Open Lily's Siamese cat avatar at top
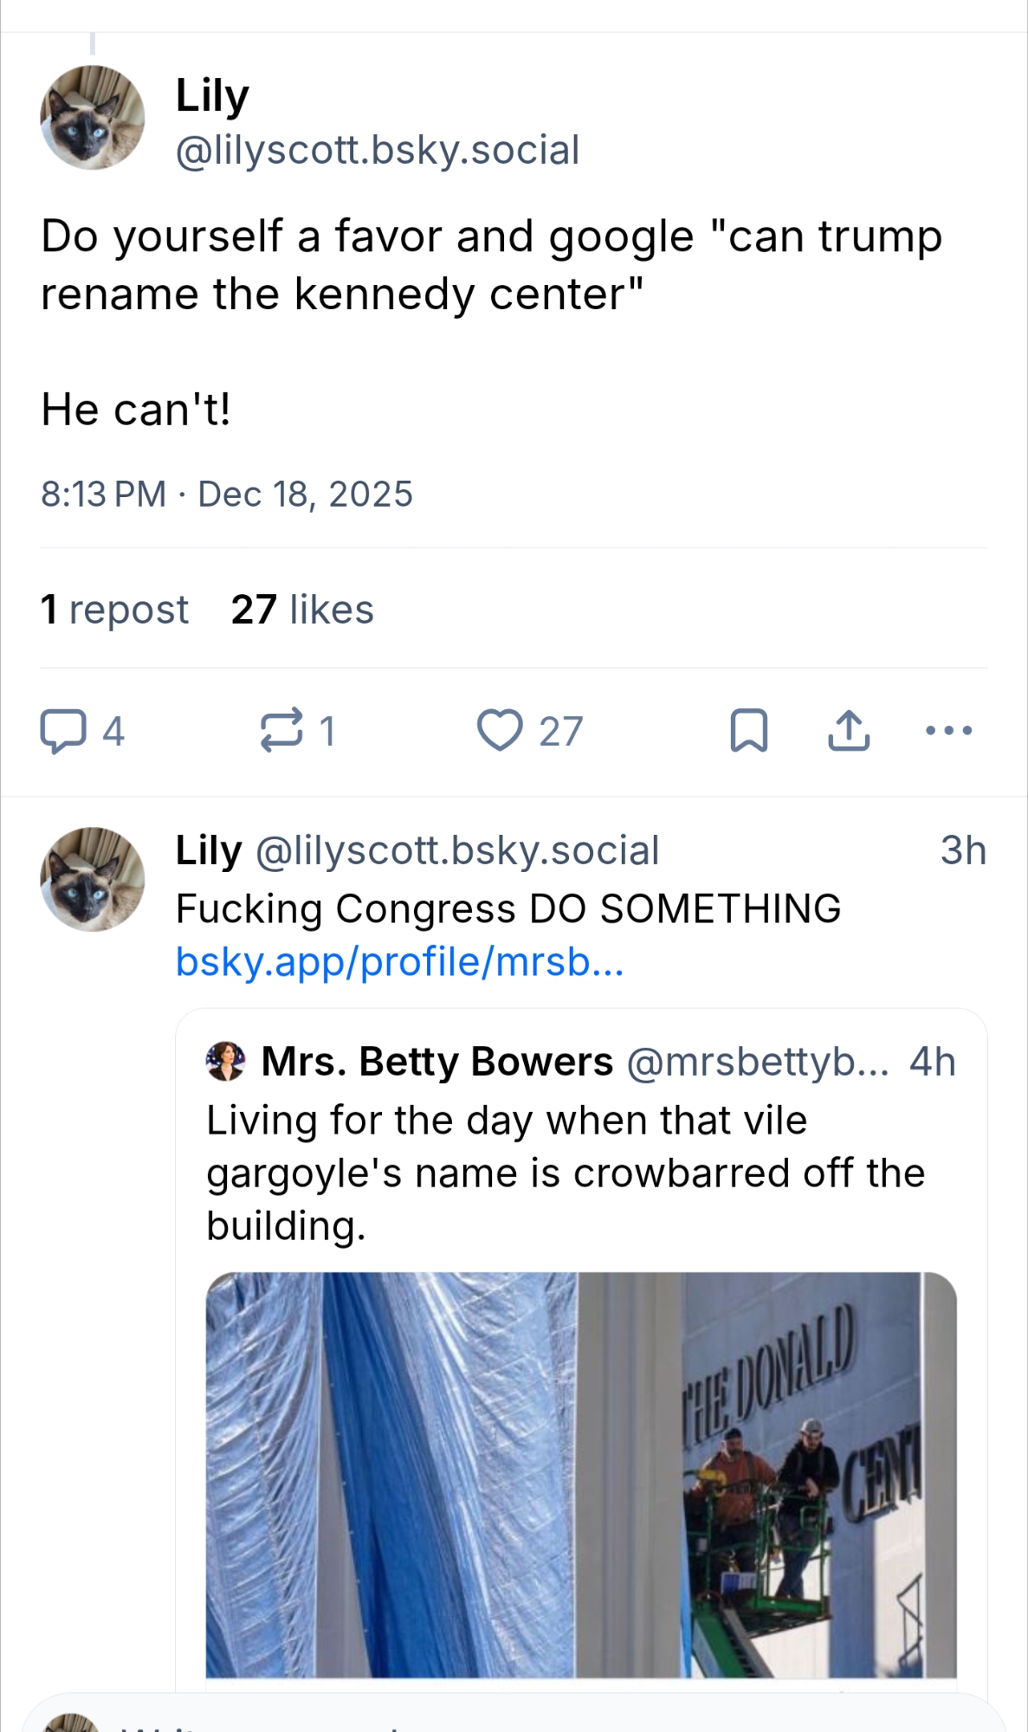The height and width of the screenshot is (1732, 1028). (92, 118)
